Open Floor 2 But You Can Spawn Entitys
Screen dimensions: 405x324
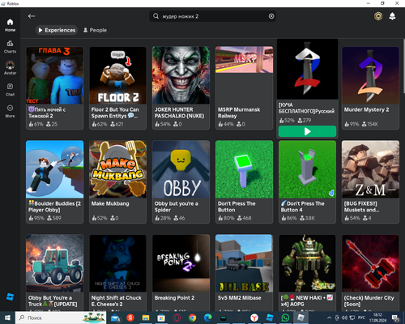click(x=117, y=88)
